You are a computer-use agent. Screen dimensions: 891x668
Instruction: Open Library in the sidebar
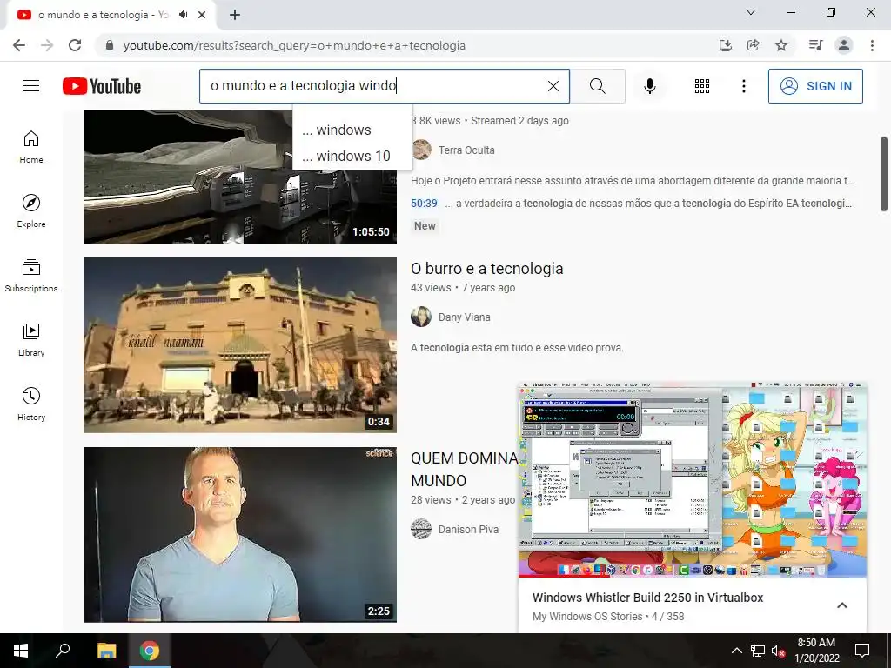click(31, 340)
